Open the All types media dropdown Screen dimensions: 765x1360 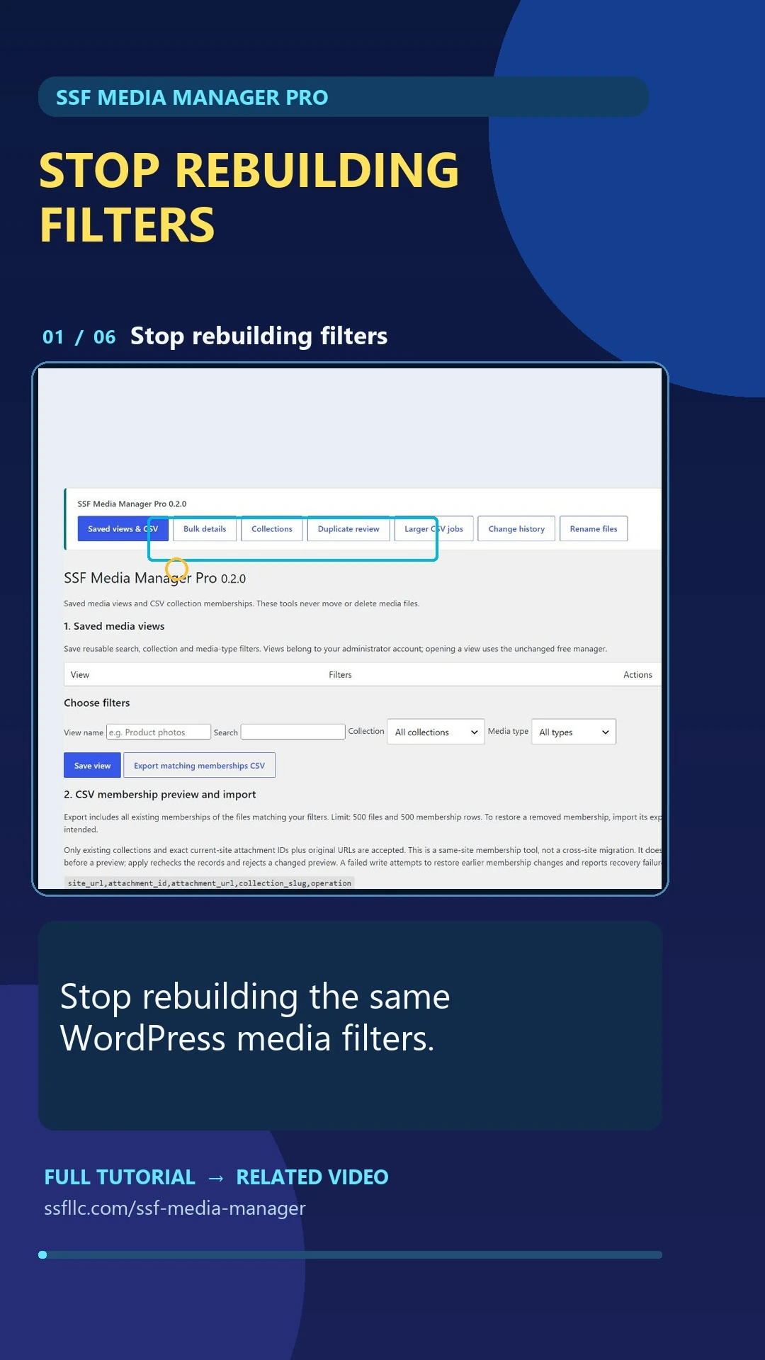[x=574, y=732]
